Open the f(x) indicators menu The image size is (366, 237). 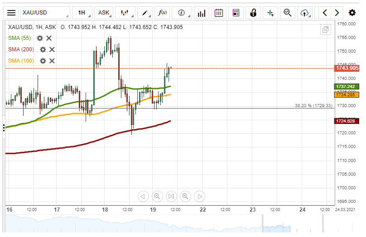pos(162,13)
